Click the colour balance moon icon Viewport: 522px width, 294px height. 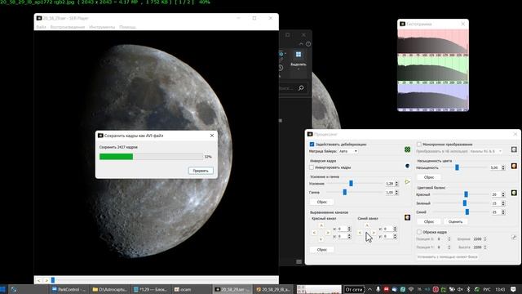pyautogui.click(x=514, y=193)
